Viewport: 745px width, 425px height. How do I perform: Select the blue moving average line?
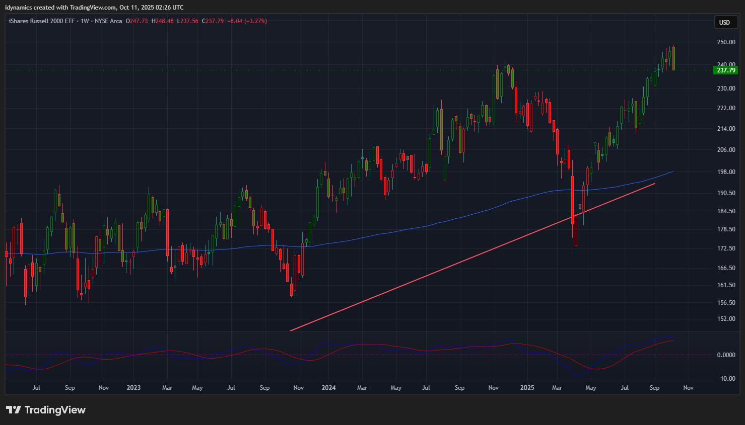coord(403,230)
